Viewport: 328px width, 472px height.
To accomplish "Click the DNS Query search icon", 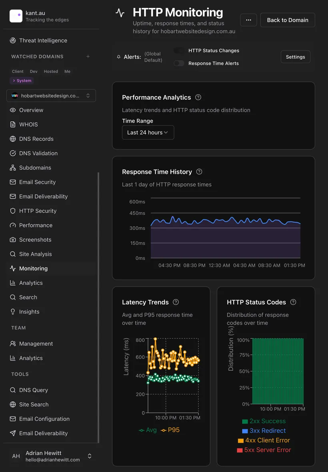I will pyautogui.click(x=13, y=390).
